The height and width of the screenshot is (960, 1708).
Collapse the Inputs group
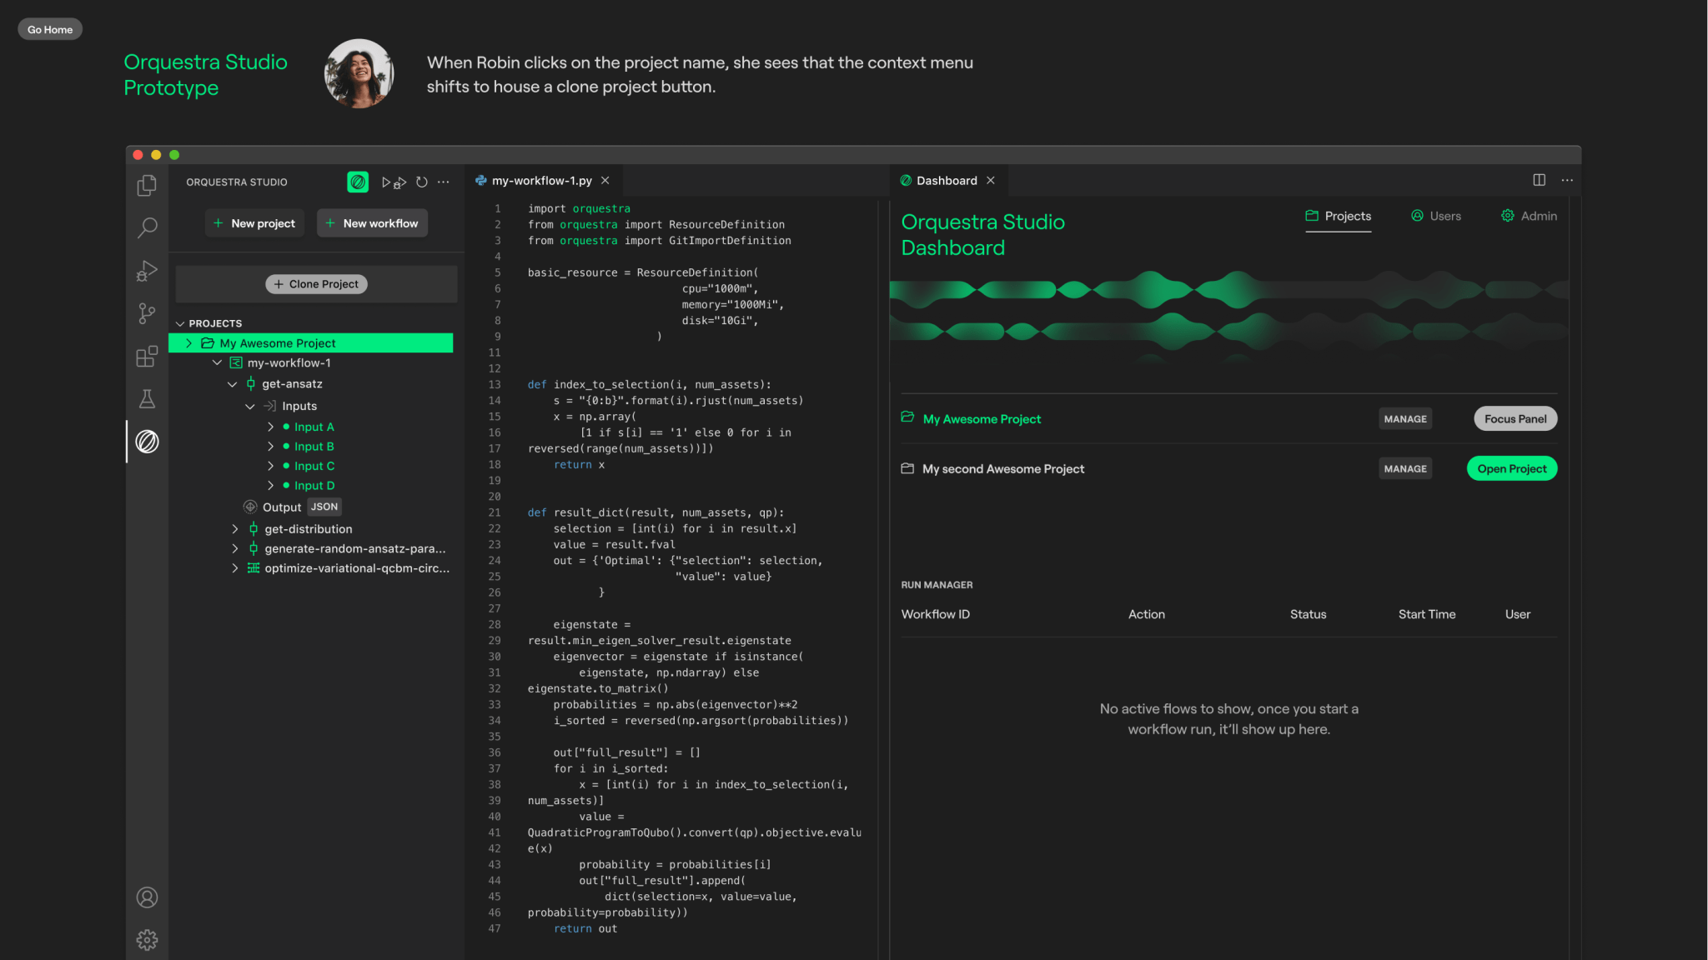(x=250, y=406)
